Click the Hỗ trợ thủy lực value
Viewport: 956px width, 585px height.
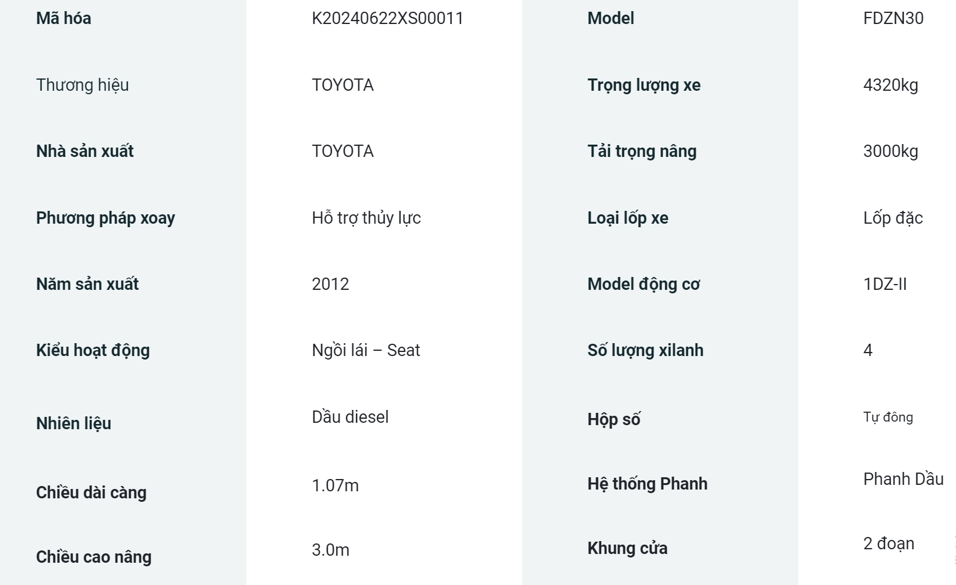367,218
